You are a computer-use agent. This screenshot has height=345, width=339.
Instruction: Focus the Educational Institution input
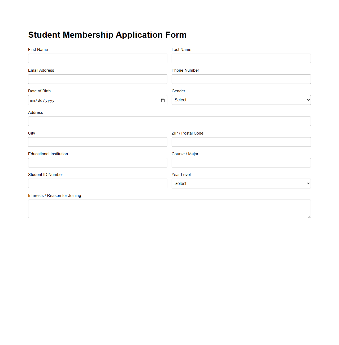click(98, 162)
